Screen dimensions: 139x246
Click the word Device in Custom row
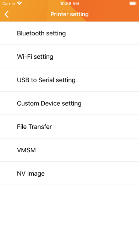click(x=50, y=104)
